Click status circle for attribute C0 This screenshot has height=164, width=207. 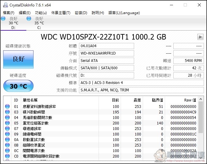(x=7, y=156)
